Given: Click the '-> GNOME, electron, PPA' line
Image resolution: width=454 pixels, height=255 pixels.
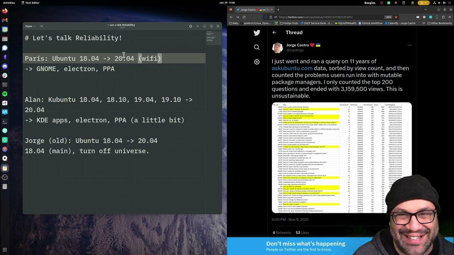Looking at the screenshot, I should pyautogui.click(x=70, y=69).
